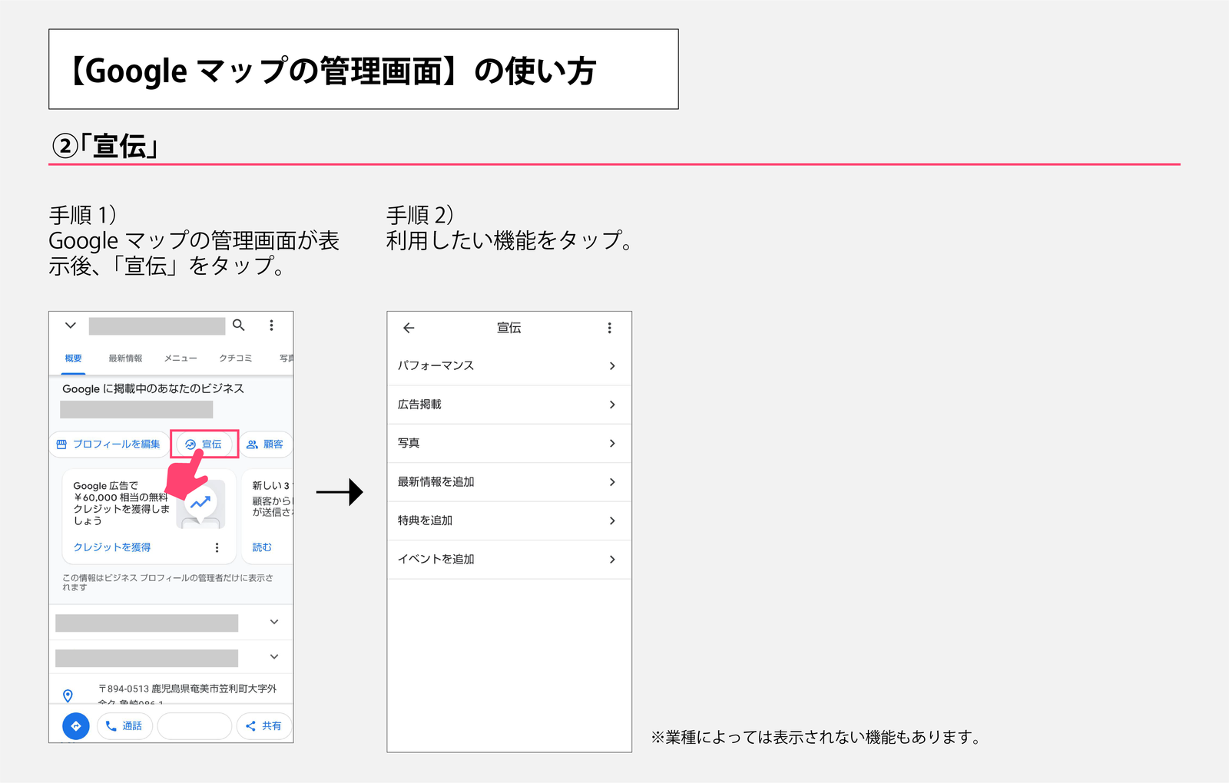Switch to the 最新情報 tab
Screen dimensions: 1229x783
(125, 358)
